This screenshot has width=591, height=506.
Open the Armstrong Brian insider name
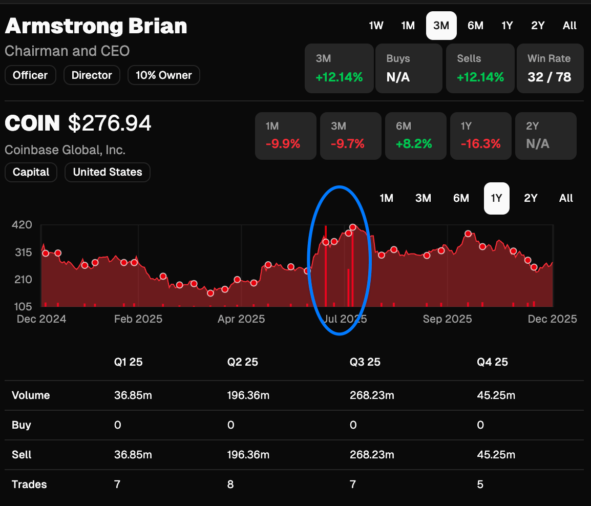coord(96,27)
